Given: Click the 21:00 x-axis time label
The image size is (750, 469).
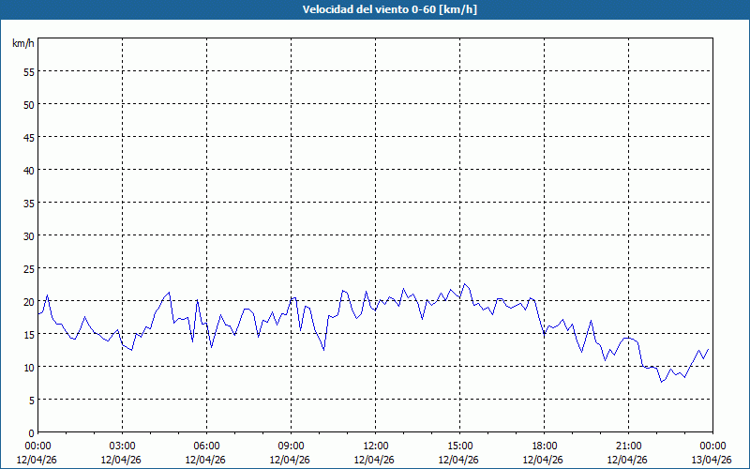Looking at the screenshot, I should (x=628, y=446).
